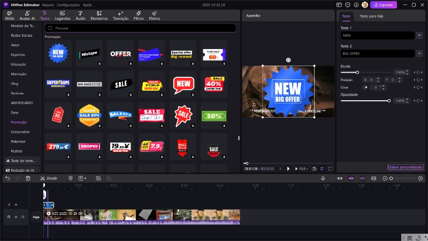428x241 pixels.
Task: Click the Salvar personalizado button
Action: [405, 167]
